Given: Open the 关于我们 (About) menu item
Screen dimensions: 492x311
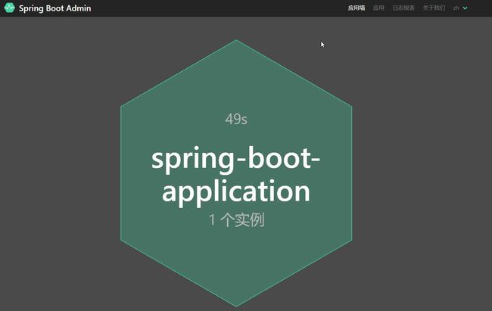Looking at the screenshot, I should (434, 8).
